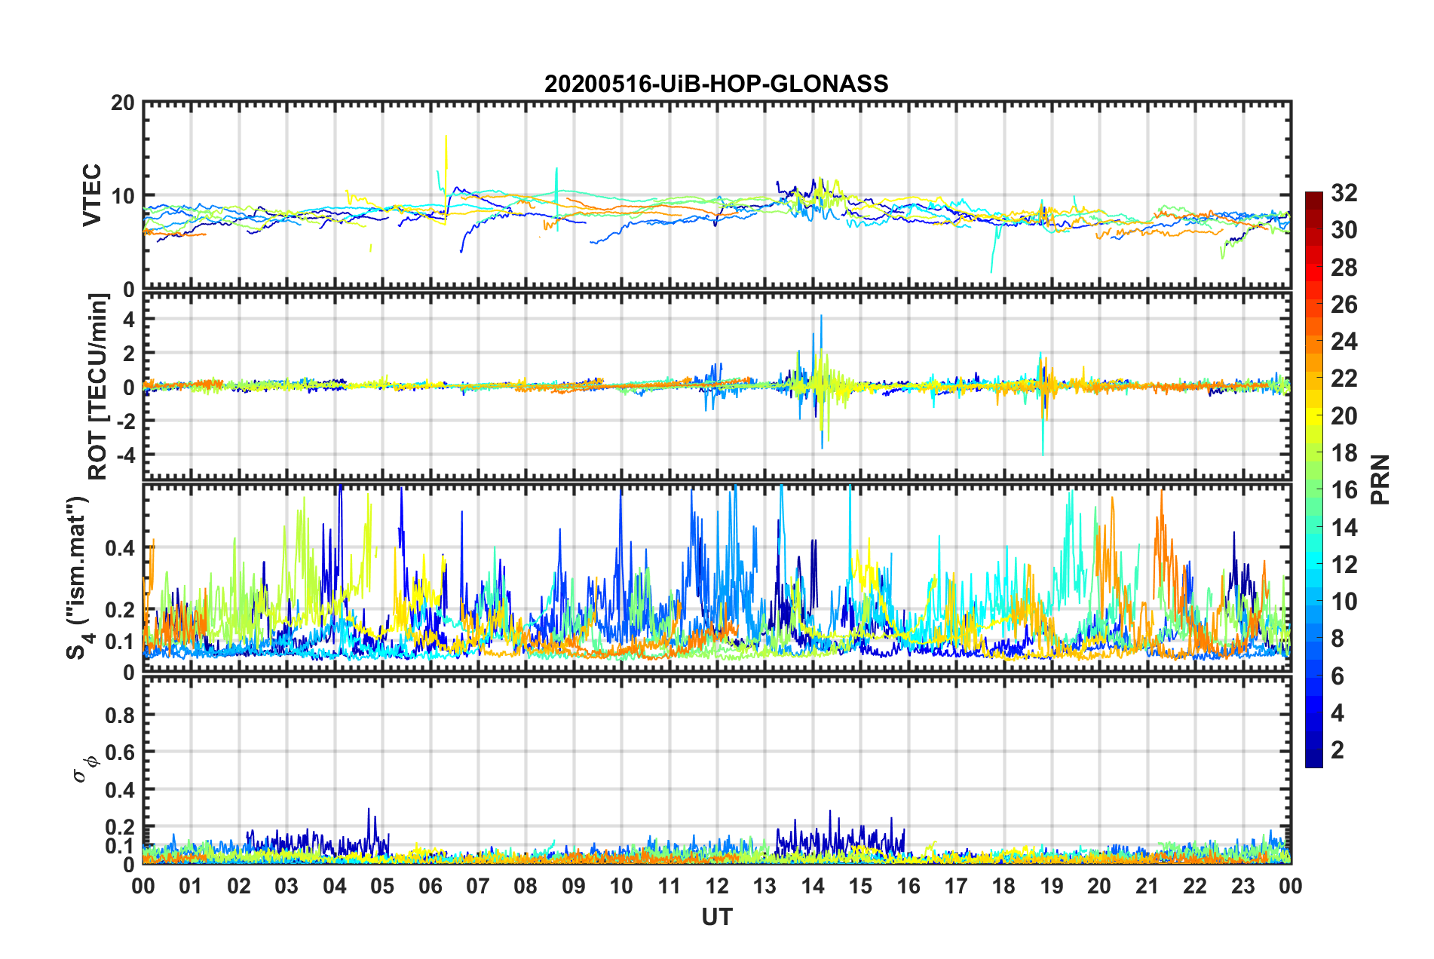
Task: Click the ROT [TECU/min] axis label
Action: click(x=98, y=387)
